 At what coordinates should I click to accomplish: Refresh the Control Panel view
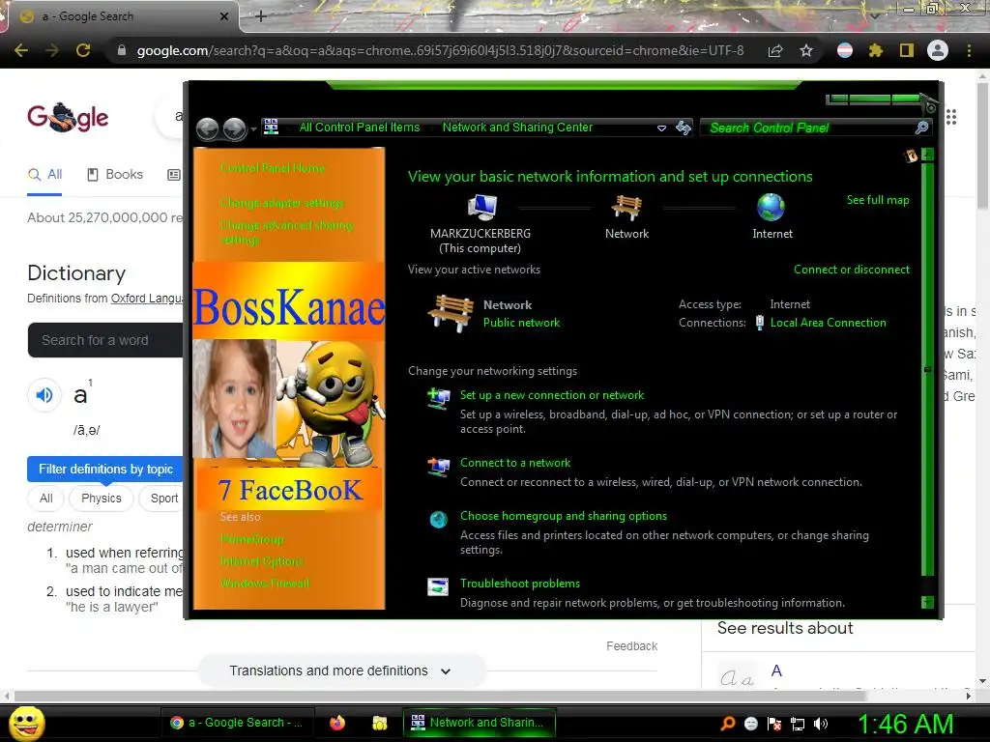coord(684,128)
